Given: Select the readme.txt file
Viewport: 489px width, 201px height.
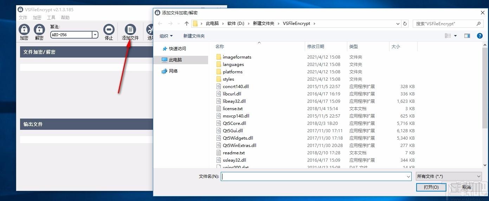Looking at the screenshot, I should click(x=233, y=153).
